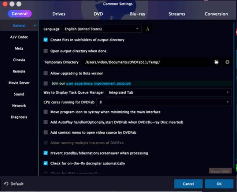Image resolution: width=237 pixels, height=192 pixels.
Task: Uncheck Check for on-the-fly decrypter automatically
Action: tap(45, 163)
